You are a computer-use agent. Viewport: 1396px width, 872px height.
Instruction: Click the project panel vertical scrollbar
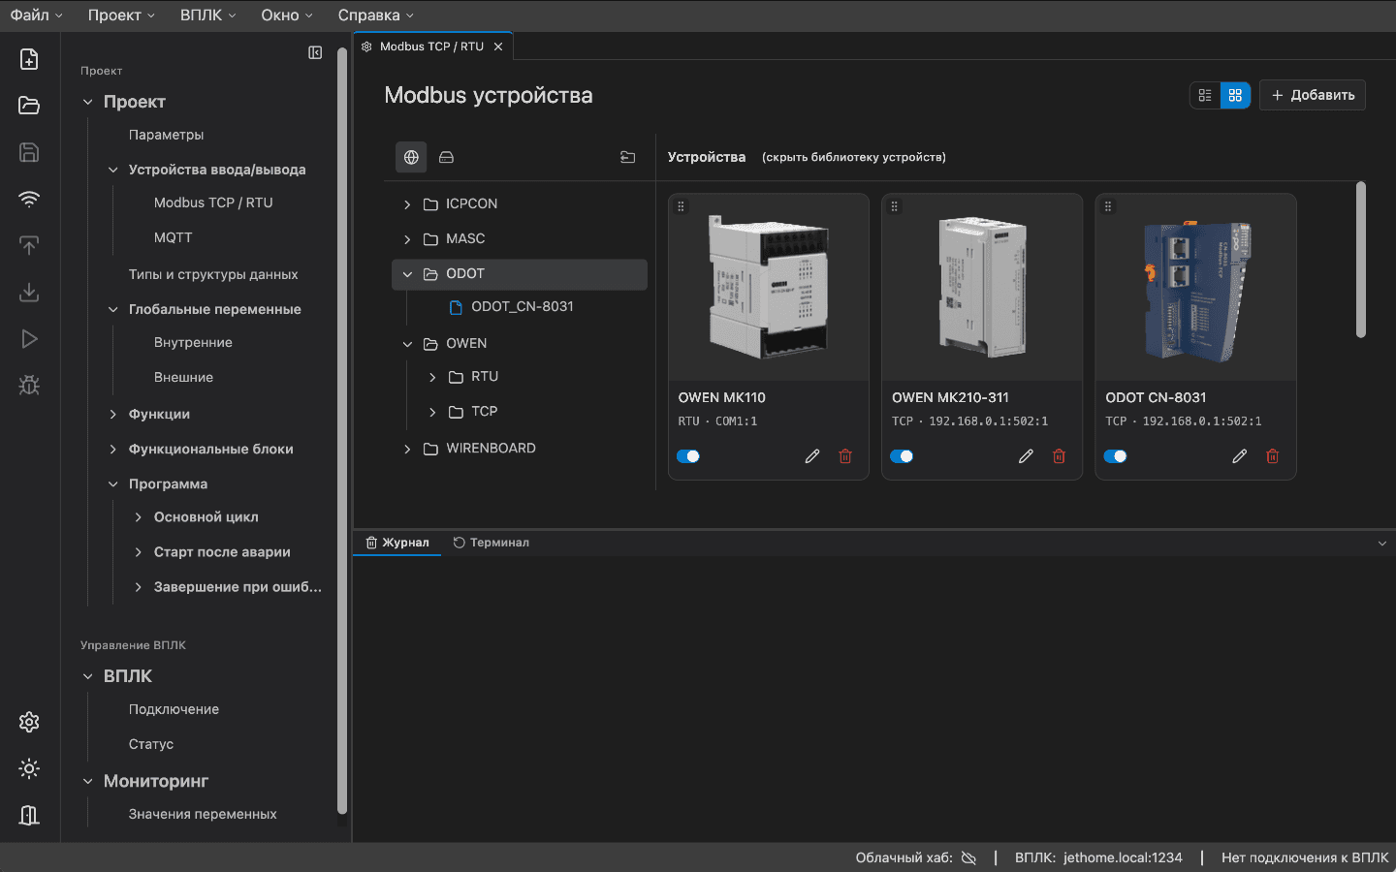coord(341,431)
